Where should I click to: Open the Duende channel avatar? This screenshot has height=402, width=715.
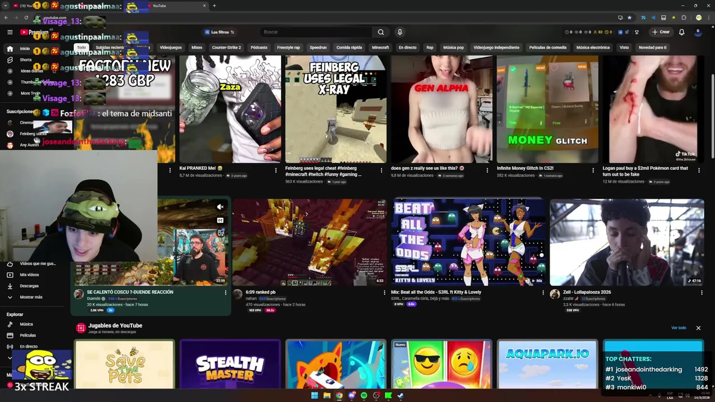79,294
